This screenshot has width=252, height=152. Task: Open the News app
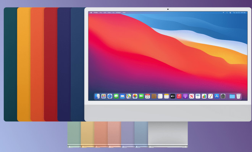(x=192, y=96)
